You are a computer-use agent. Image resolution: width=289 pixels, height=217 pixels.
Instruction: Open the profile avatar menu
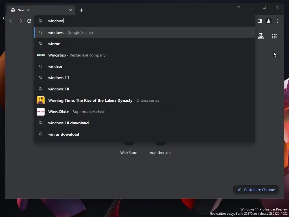pyautogui.click(x=269, y=21)
